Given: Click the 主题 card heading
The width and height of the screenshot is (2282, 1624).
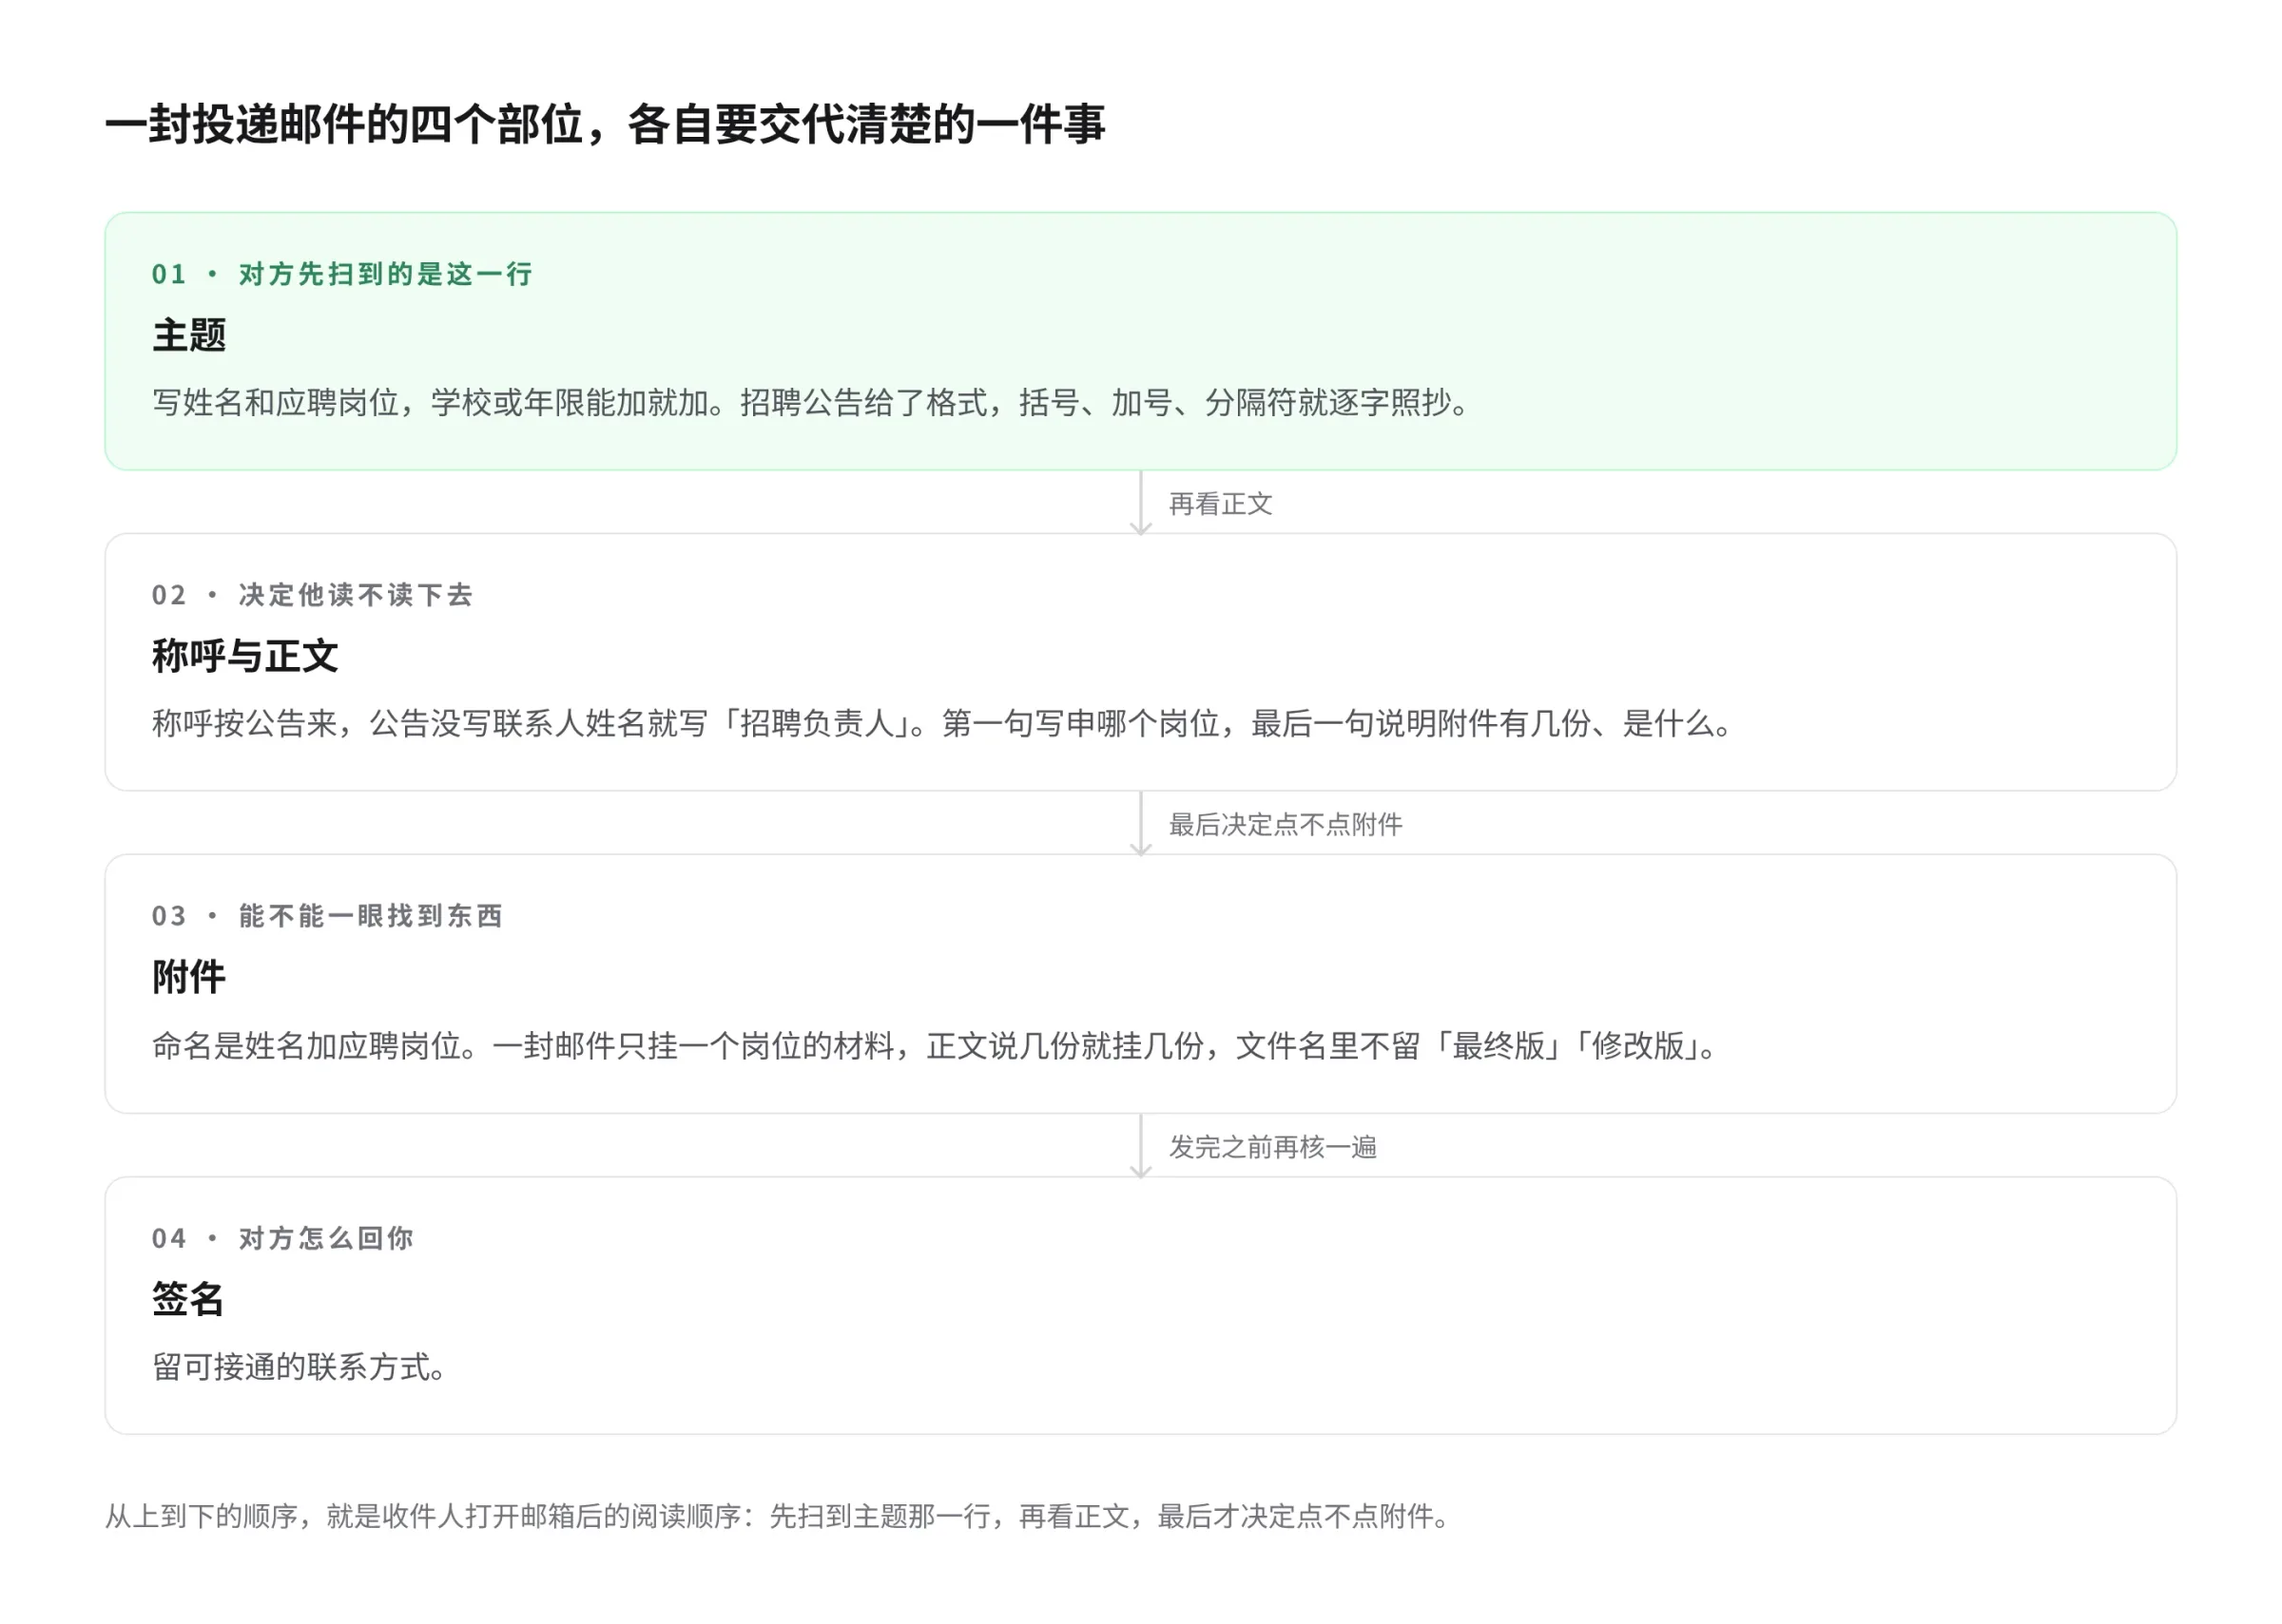Looking at the screenshot, I should point(189,335).
